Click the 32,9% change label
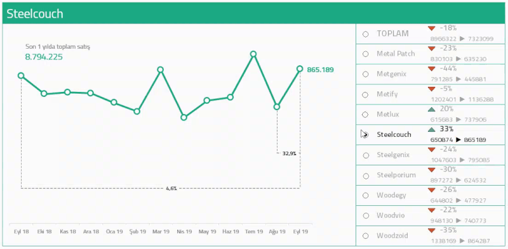This screenshot has width=508, height=249. 290,153
